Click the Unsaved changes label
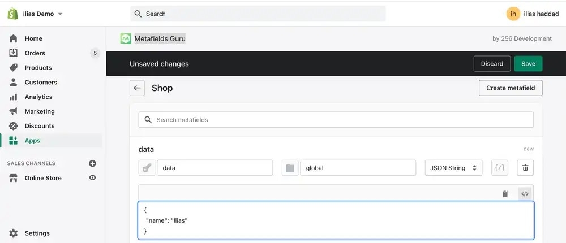The width and height of the screenshot is (566, 243). click(159, 64)
